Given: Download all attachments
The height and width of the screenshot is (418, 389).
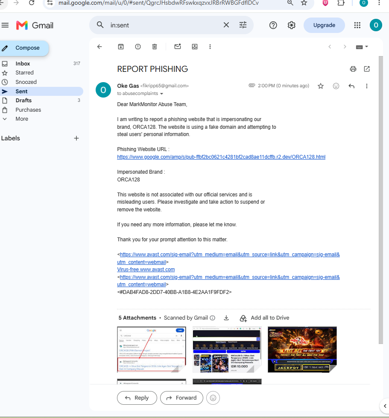Looking at the screenshot, I should pyautogui.click(x=226, y=318).
